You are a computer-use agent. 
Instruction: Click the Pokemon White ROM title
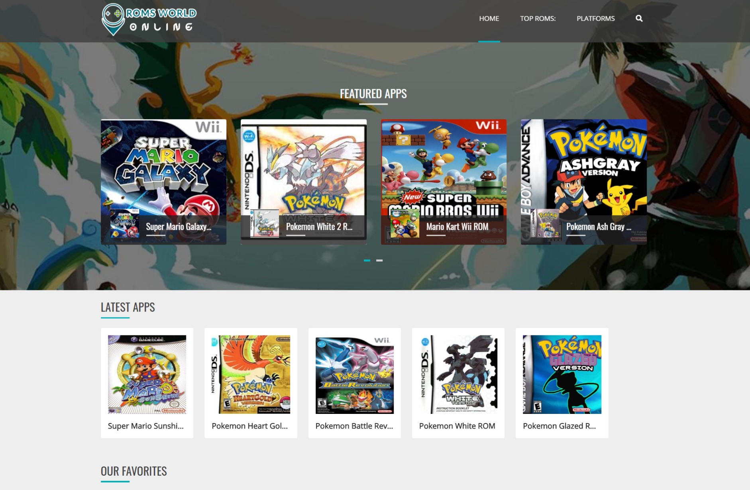click(x=457, y=426)
